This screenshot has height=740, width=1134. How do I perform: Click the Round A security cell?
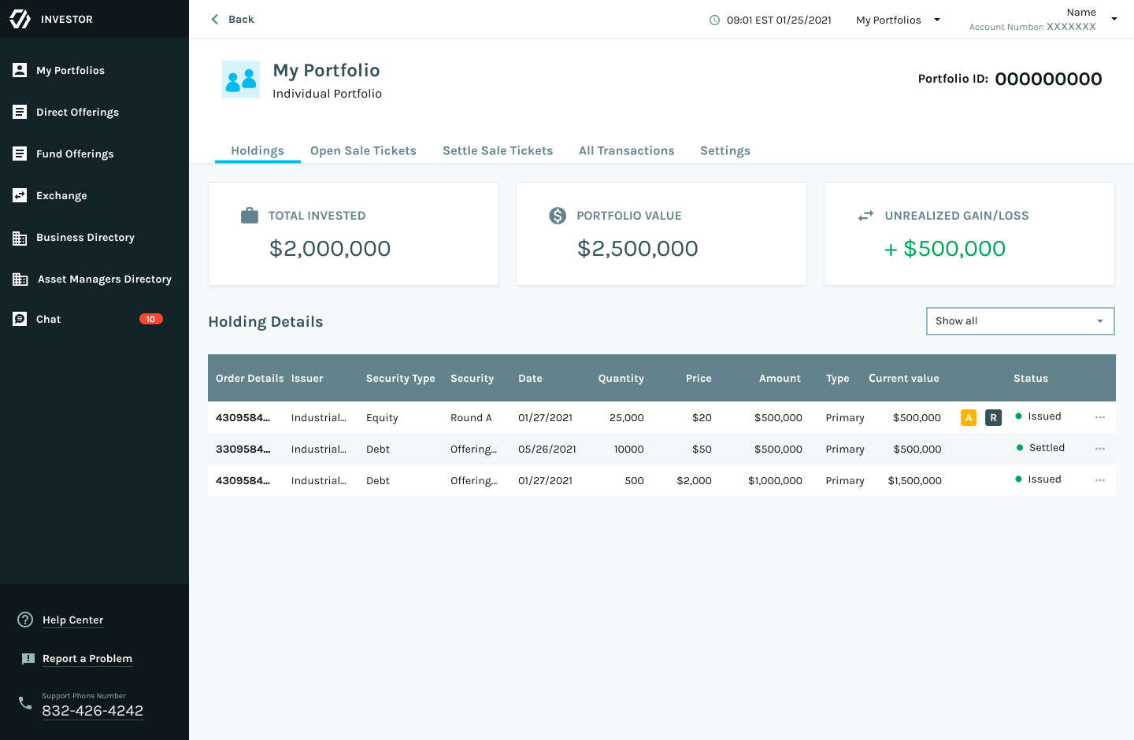(x=471, y=418)
